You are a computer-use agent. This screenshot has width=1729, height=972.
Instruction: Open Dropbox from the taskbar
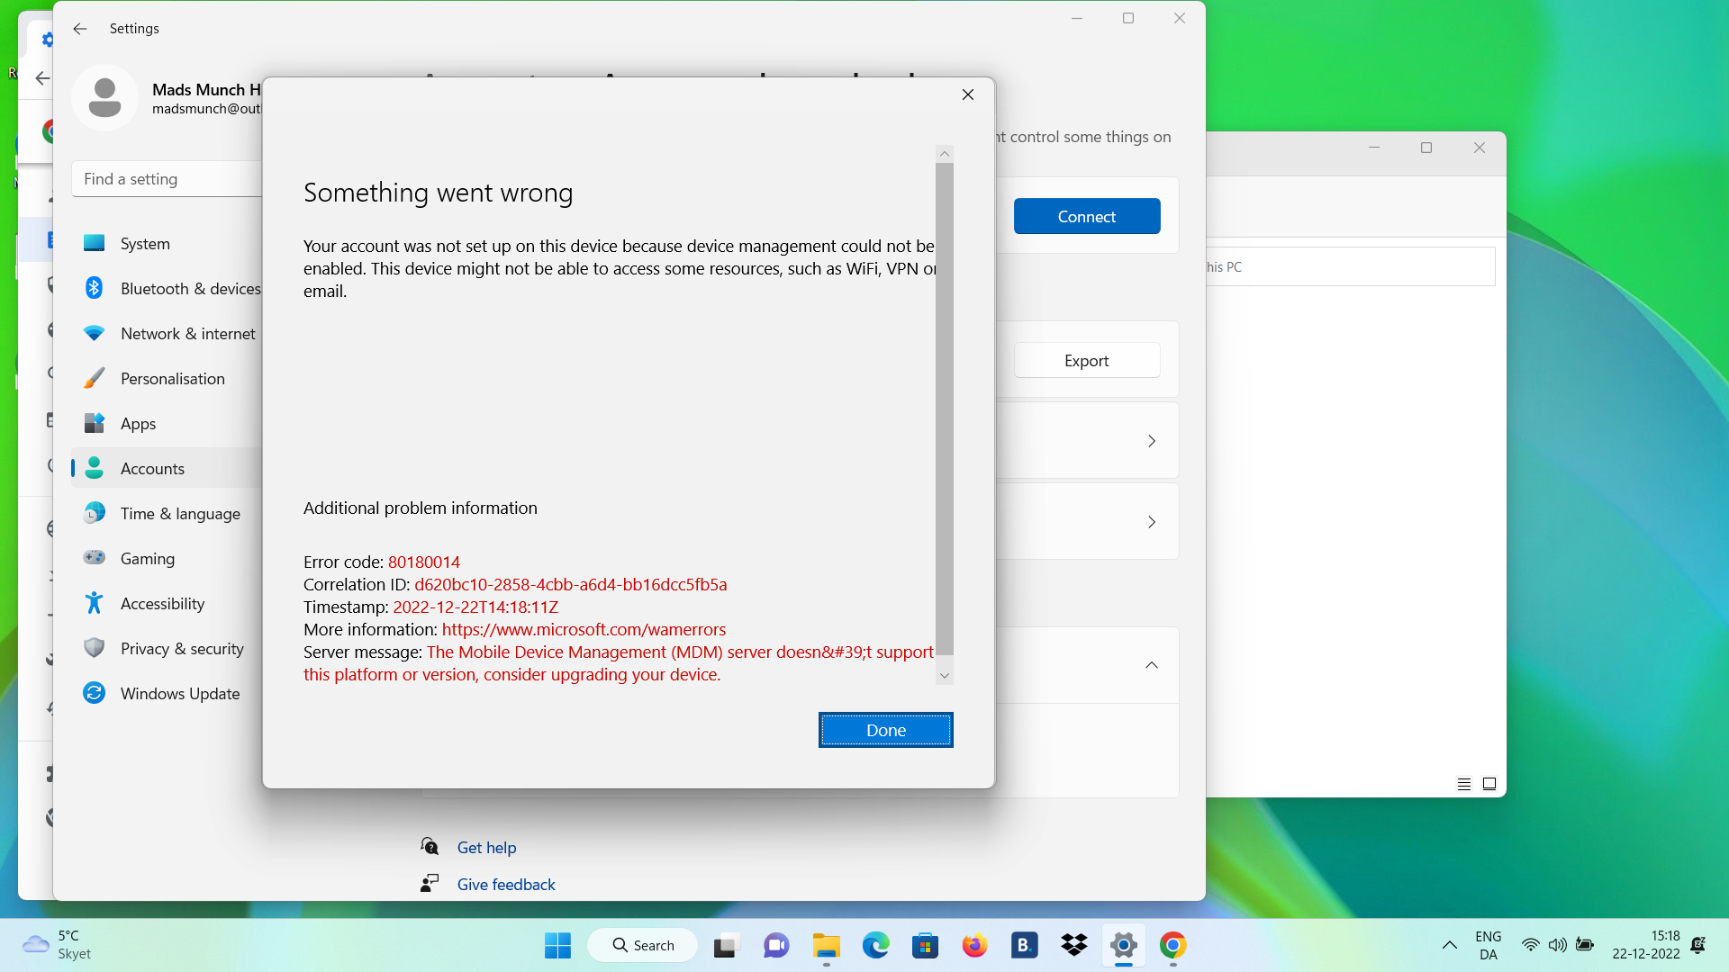[1073, 945]
